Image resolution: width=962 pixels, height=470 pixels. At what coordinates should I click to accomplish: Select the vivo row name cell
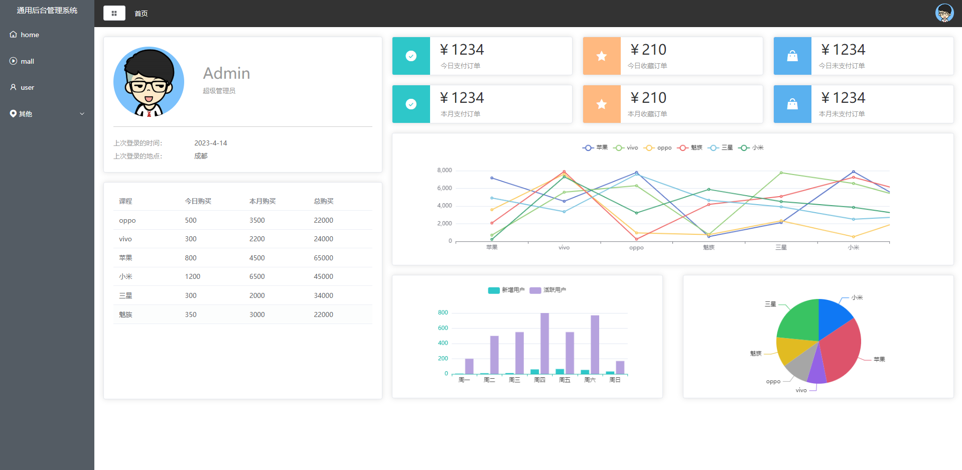(125, 239)
